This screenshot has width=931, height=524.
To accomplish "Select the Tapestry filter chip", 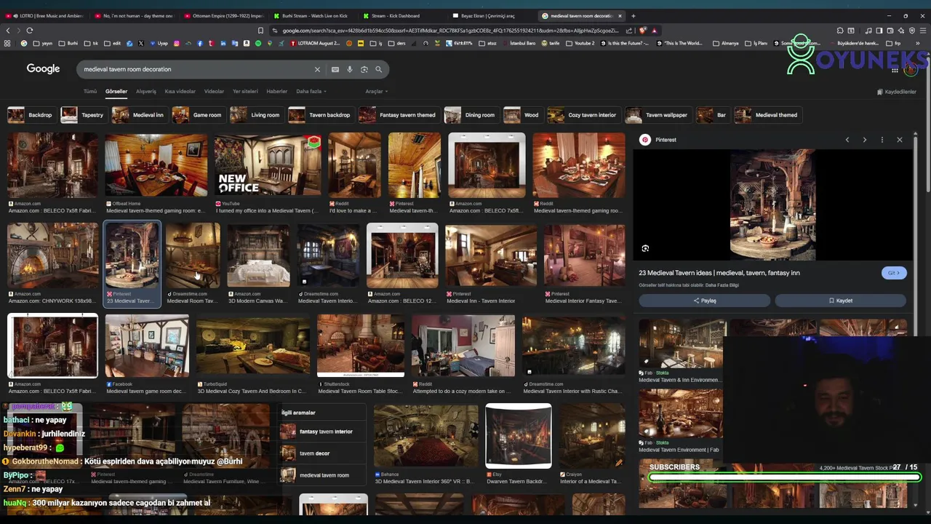I will click(x=83, y=115).
